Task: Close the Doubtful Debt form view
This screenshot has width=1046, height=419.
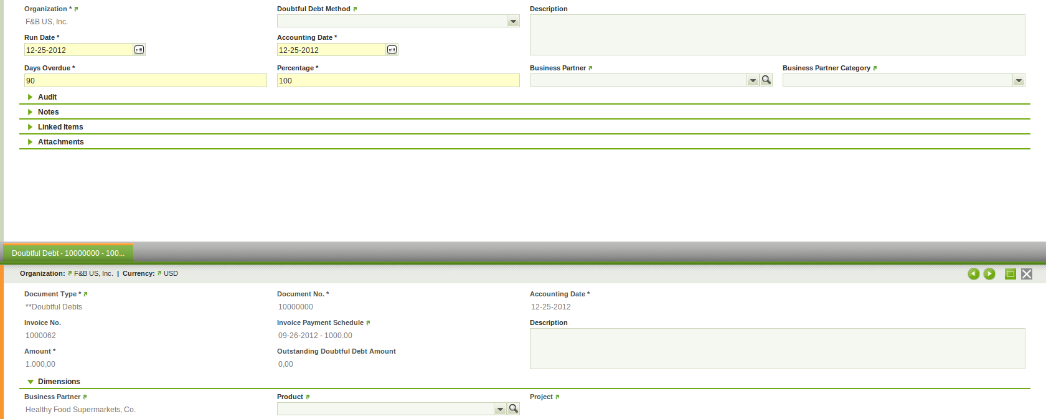Action: [x=1027, y=274]
